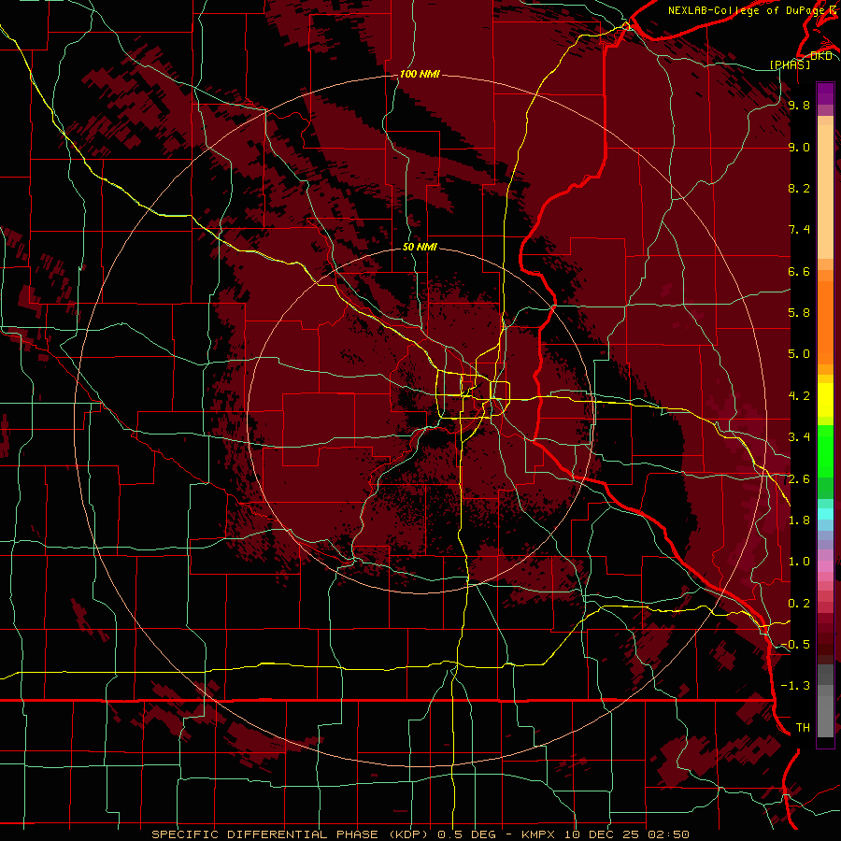Pick the bright yellow swatch on color bar

click(x=825, y=400)
